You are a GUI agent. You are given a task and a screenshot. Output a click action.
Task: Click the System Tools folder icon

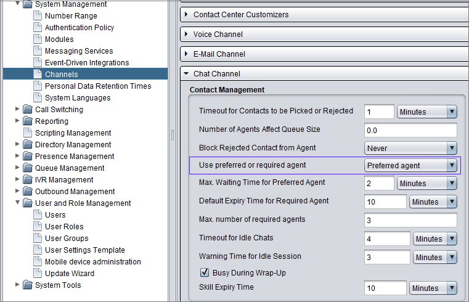coord(28,285)
